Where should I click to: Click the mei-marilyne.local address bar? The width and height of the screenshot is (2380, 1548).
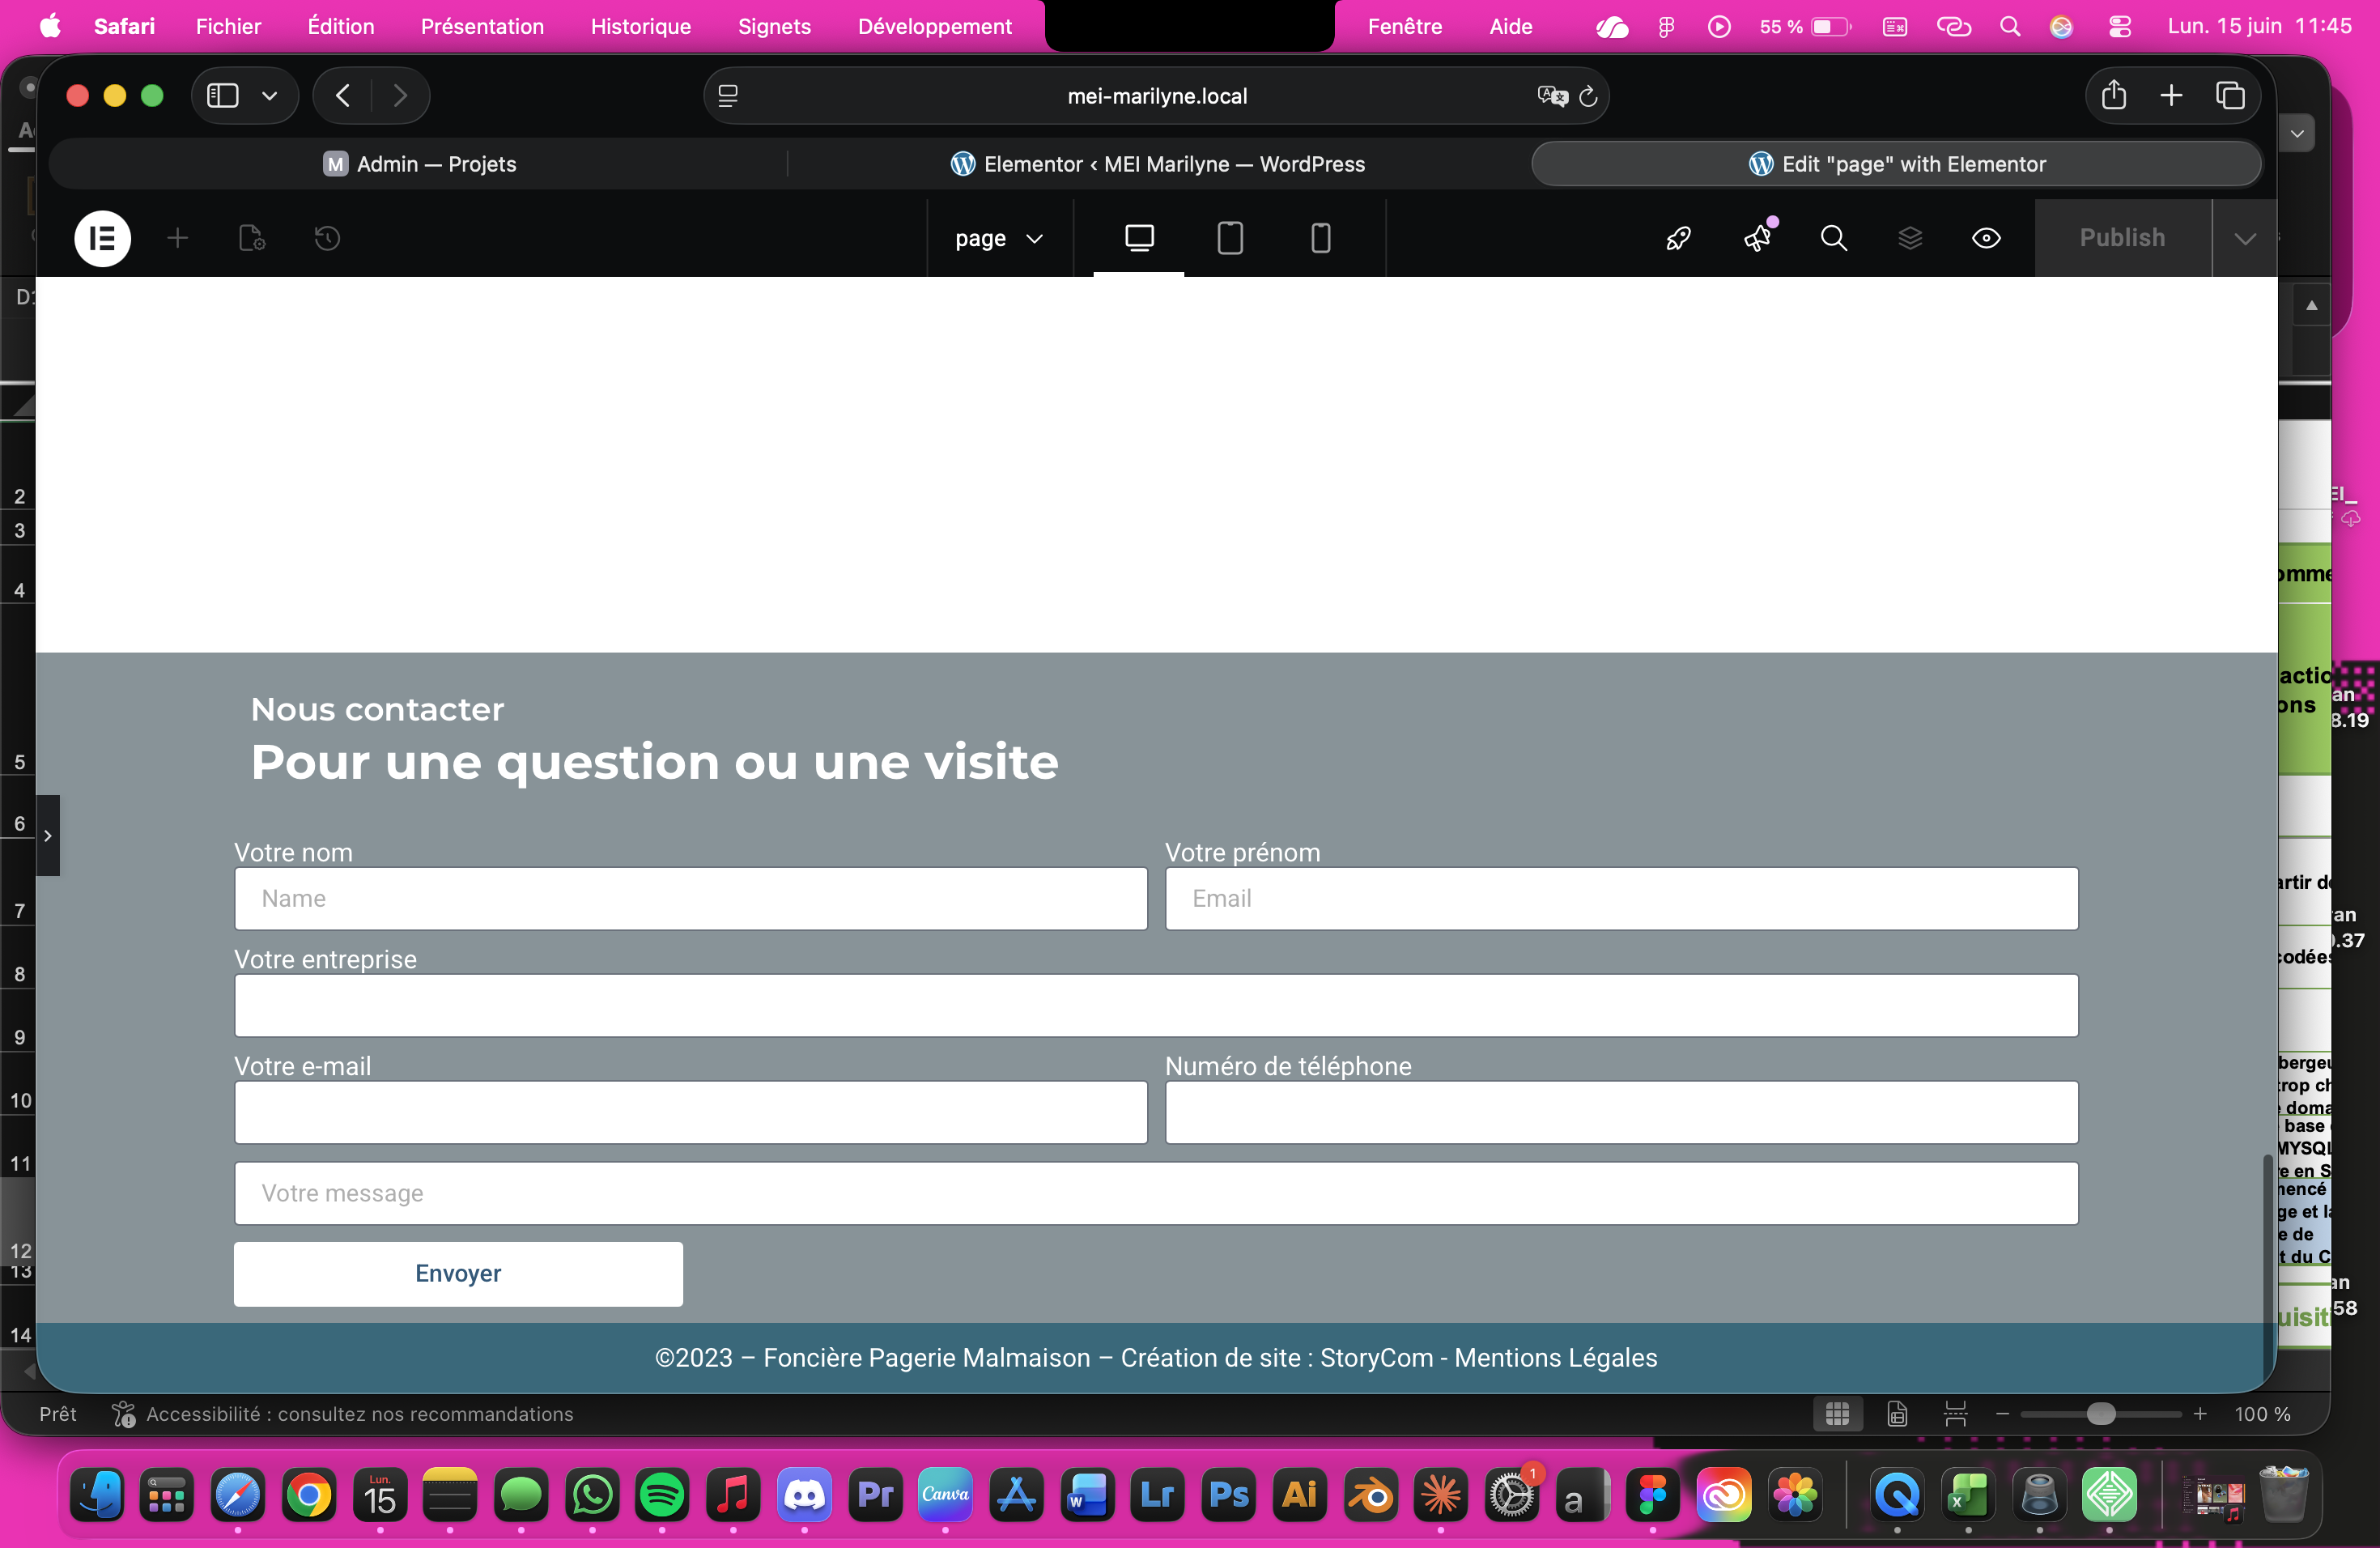click(1157, 96)
